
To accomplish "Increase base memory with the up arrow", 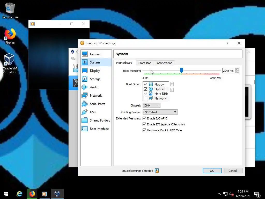I will click(x=237, y=69).
